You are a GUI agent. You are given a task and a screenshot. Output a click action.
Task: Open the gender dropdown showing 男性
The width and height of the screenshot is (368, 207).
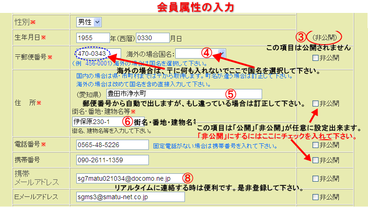[89, 22]
